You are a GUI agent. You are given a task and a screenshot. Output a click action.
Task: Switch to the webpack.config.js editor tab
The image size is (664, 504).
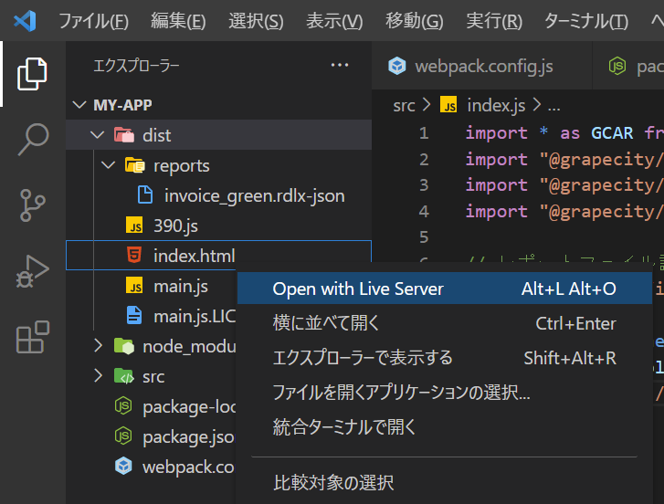click(481, 66)
